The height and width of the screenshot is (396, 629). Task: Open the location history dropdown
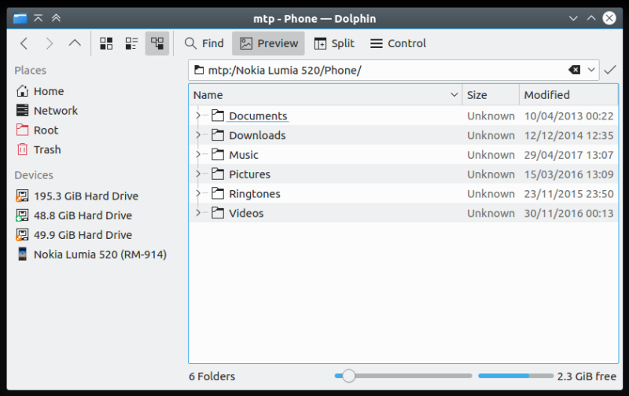(591, 70)
